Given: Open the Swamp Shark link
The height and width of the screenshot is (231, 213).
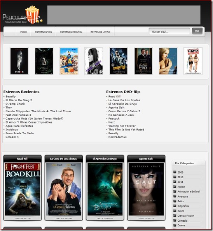Looking at the screenshot, I should click(x=15, y=104).
